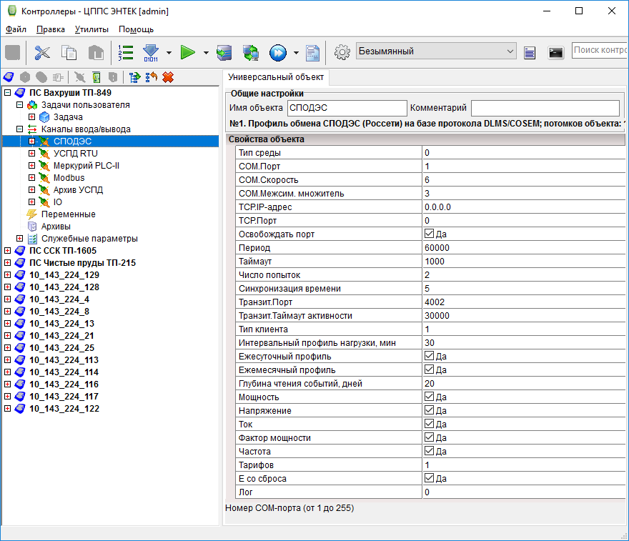Uncheck the 'Освобождать порт' checkbox
Viewport: 629px width, 541px height.
[x=429, y=234]
